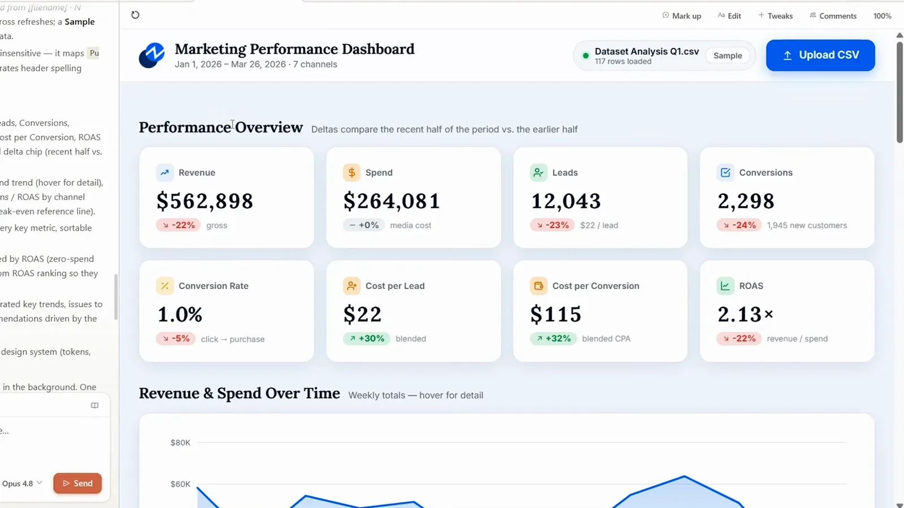Click the Conversions card checkbox icon
The image size is (904, 508).
click(x=725, y=172)
